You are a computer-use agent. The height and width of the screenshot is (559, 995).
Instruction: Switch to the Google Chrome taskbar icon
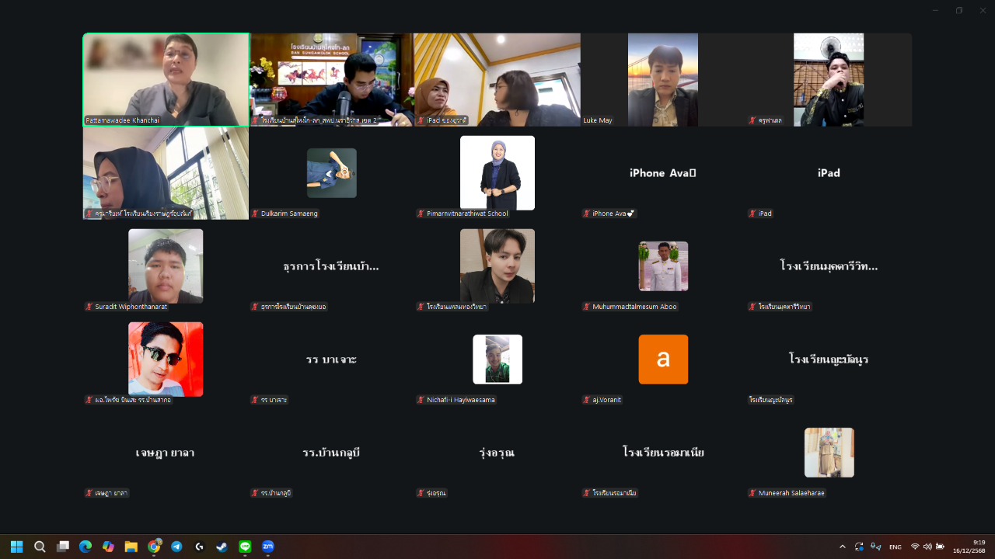pyautogui.click(x=154, y=547)
